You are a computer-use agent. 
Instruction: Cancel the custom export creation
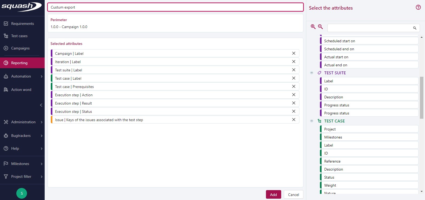pyautogui.click(x=293, y=195)
